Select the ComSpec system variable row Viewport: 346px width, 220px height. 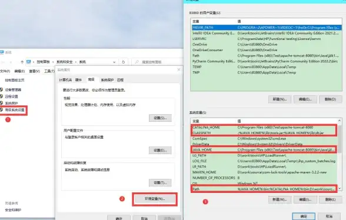coord(264,139)
